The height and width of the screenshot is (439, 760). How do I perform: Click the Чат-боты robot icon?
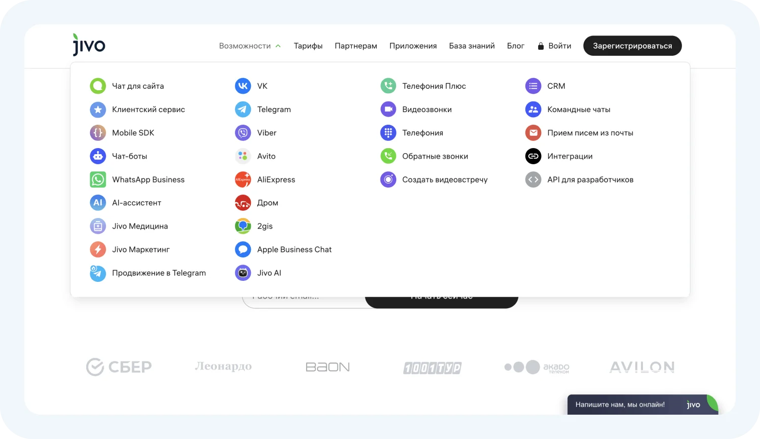point(98,156)
